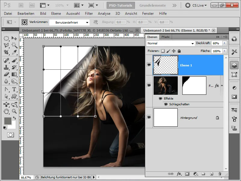Create new fill or adjustment layer
This screenshot has height=181, width=241.
tap(195, 174)
